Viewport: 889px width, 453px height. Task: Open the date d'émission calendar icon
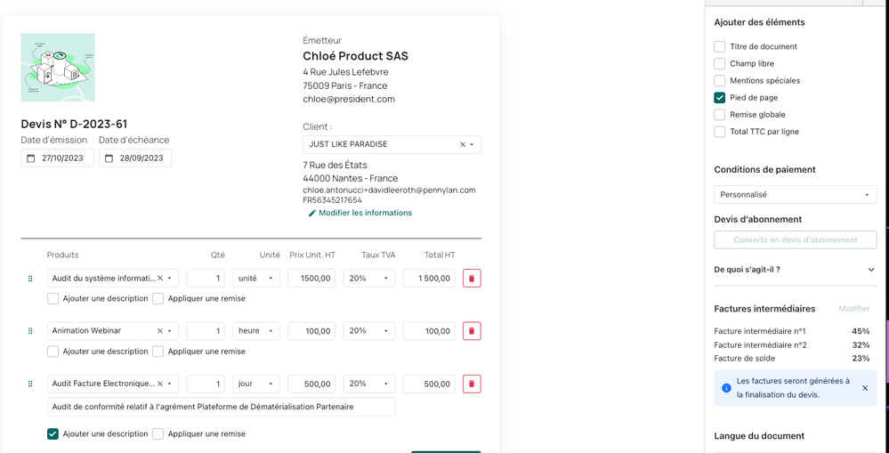tap(31, 158)
